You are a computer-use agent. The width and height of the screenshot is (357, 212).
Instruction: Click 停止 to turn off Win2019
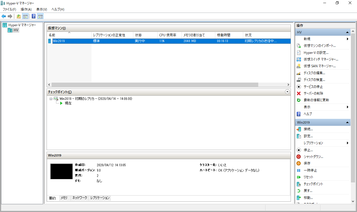pos(308,150)
